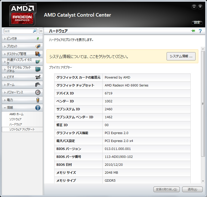The height and width of the screenshot is (197, 207).
Task: Click the ベンダー ID value 1002
Action: tap(109, 101)
